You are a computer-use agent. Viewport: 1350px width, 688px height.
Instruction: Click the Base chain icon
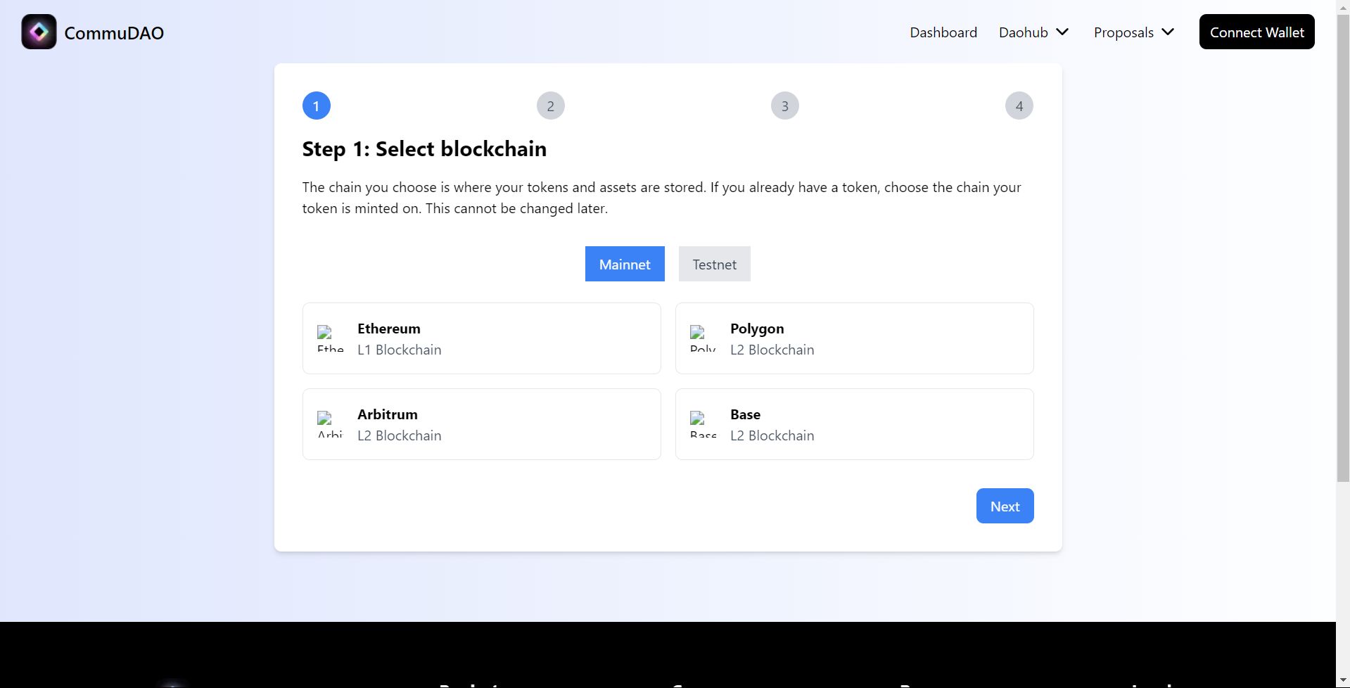703,424
